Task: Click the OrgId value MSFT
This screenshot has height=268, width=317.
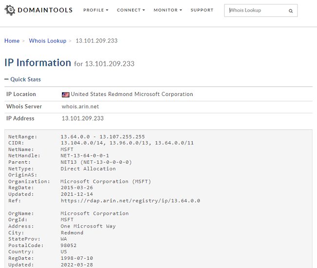Action: pyautogui.click(x=67, y=220)
